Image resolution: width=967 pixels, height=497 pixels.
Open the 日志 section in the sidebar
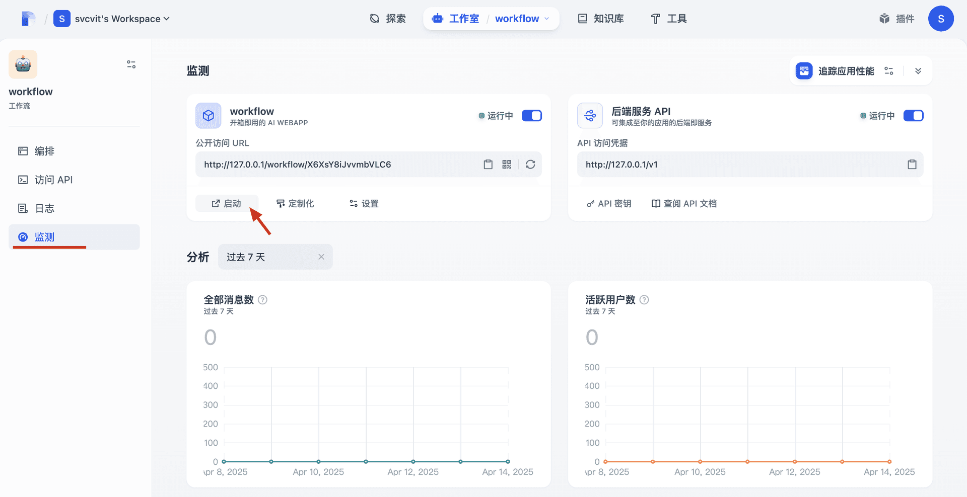[44, 208]
